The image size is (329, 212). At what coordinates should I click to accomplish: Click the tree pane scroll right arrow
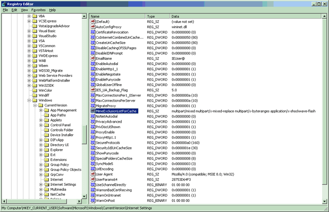tap(79, 201)
